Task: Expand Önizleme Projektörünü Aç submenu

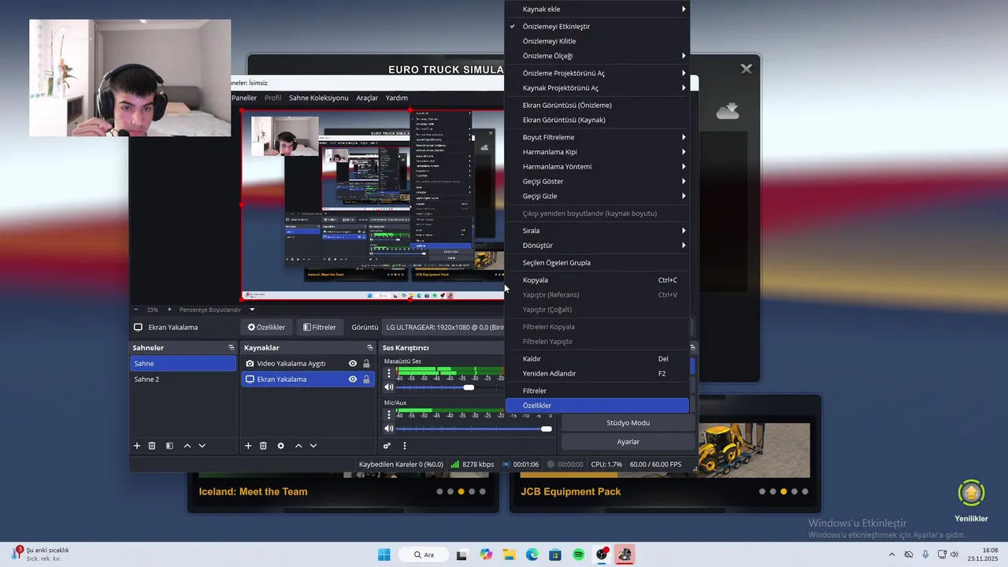Action: pyautogui.click(x=598, y=73)
